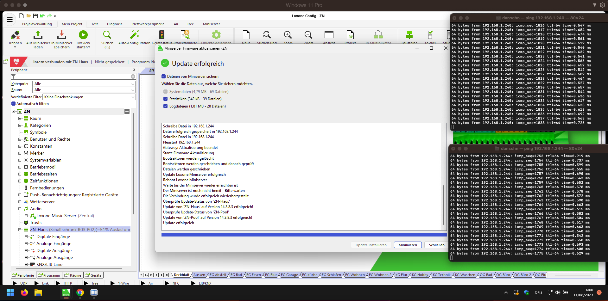This screenshot has height=301, width=608.
Task: Open File Explorer from the taskbar
Action: coord(38,292)
